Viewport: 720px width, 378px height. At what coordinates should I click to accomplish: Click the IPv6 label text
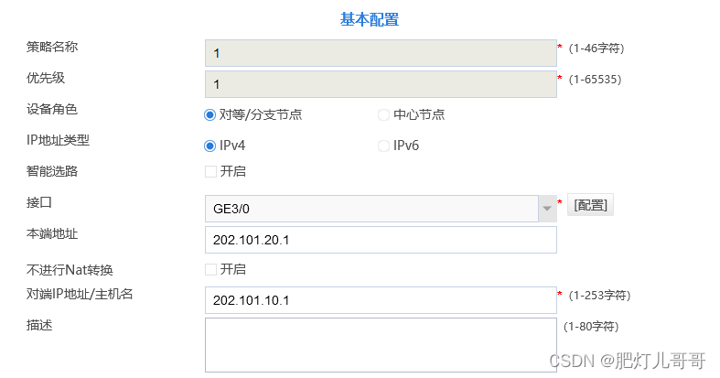tap(406, 146)
